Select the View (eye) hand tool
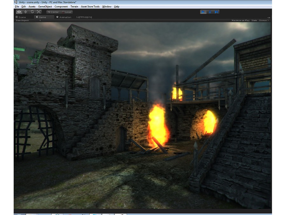This screenshot has height=215, width=286. [x=19, y=12]
